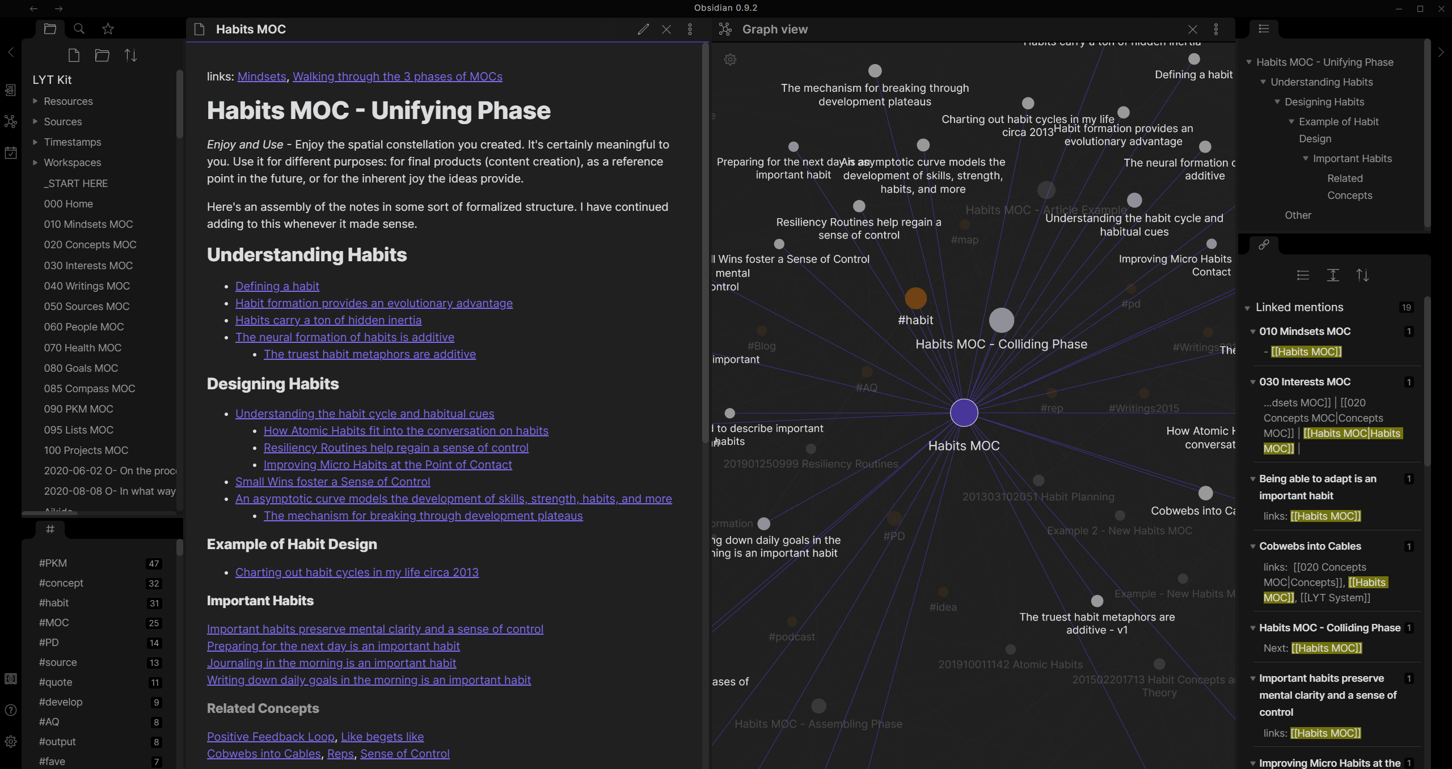Click the edit pencil icon in note header
Image resolution: width=1452 pixels, height=769 pixels.
coord(643,29)
